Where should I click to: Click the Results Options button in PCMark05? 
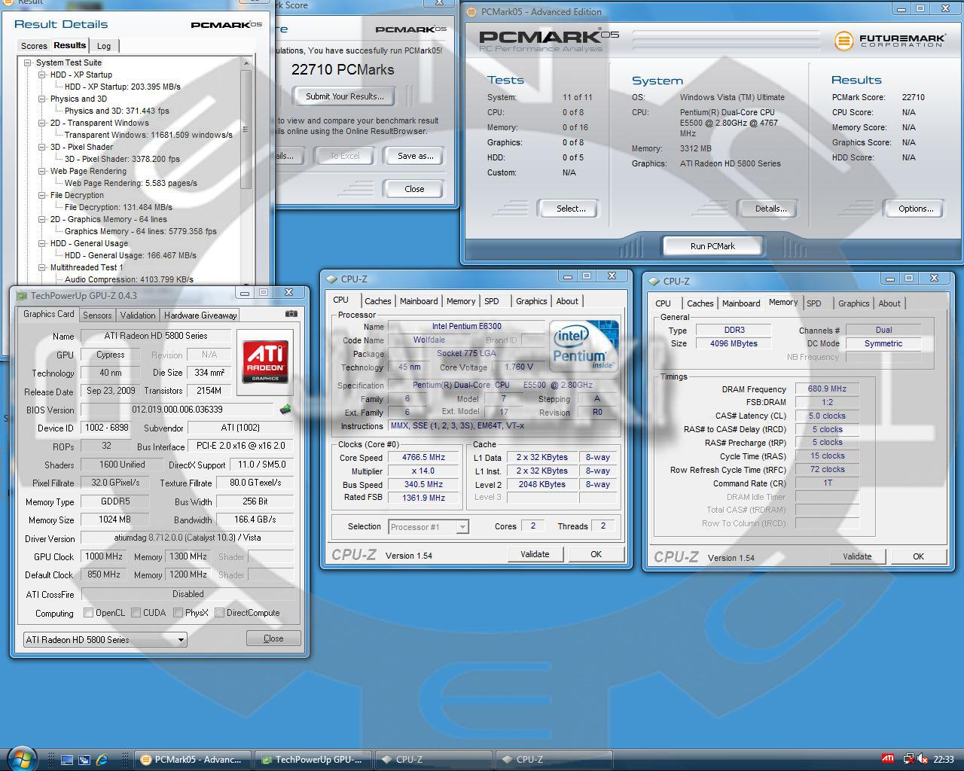915,209
